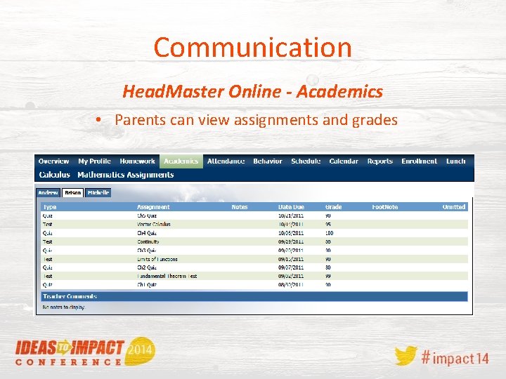This screenshot has height=379, width=506.
Task: Click the 2014 yellow badge
Action: pos(140,351)
